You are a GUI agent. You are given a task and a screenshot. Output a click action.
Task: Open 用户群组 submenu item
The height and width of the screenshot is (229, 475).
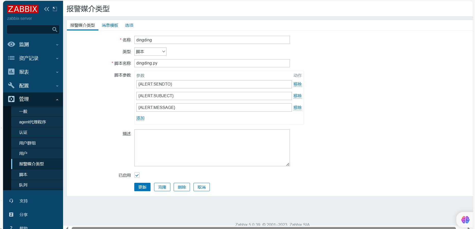37,143
